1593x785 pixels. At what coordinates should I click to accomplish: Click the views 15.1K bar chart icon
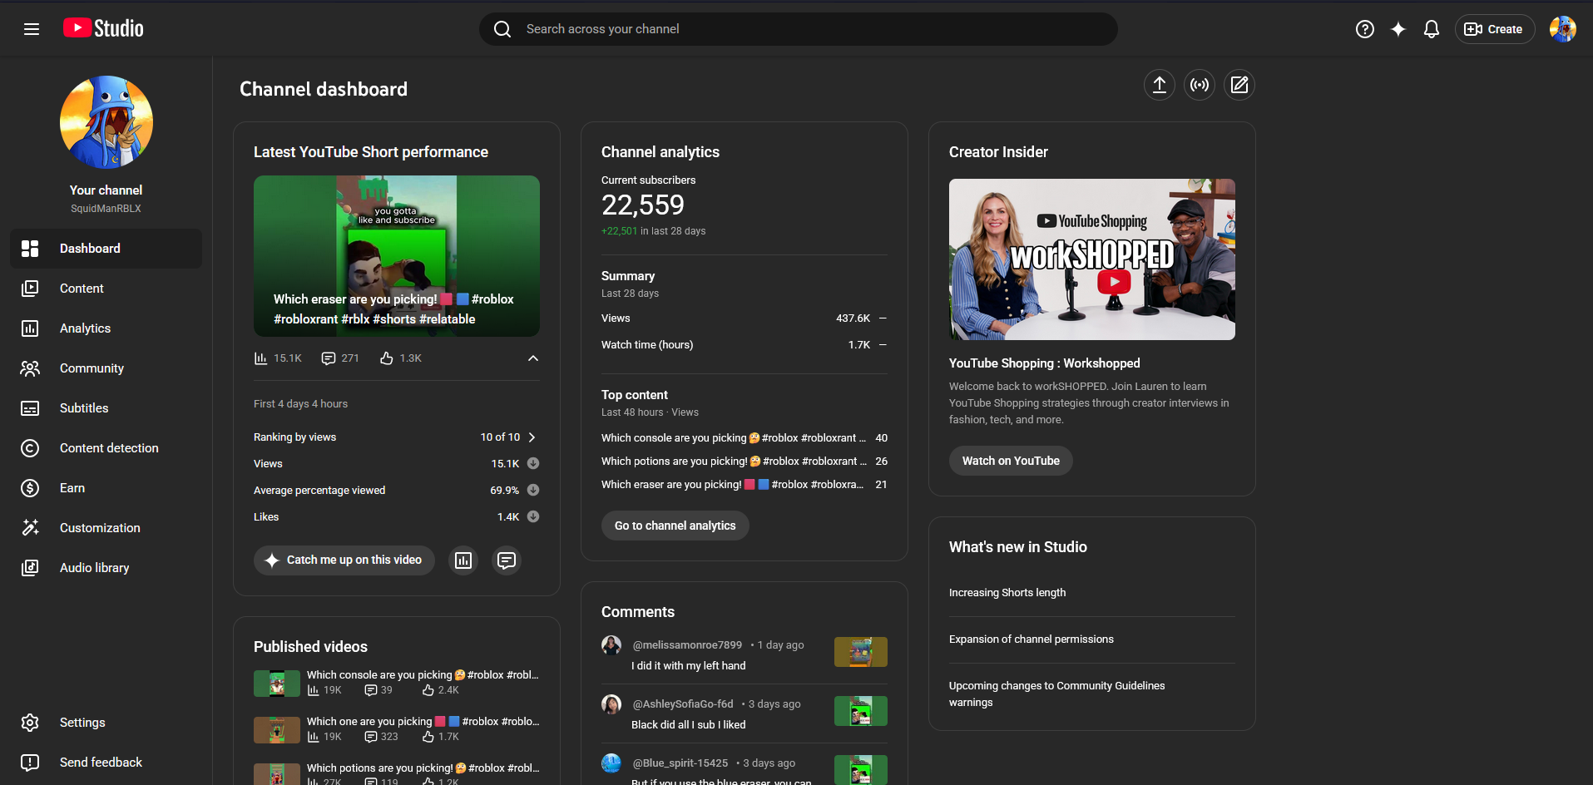tap(261, 358)
